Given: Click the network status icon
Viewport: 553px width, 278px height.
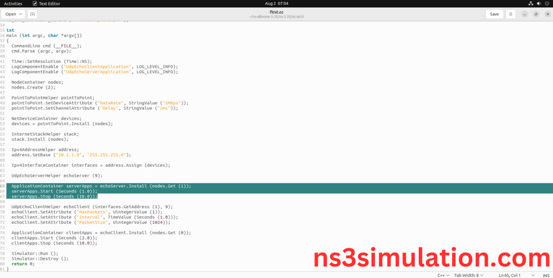Looking at the screenshot, I should [530, 4].
